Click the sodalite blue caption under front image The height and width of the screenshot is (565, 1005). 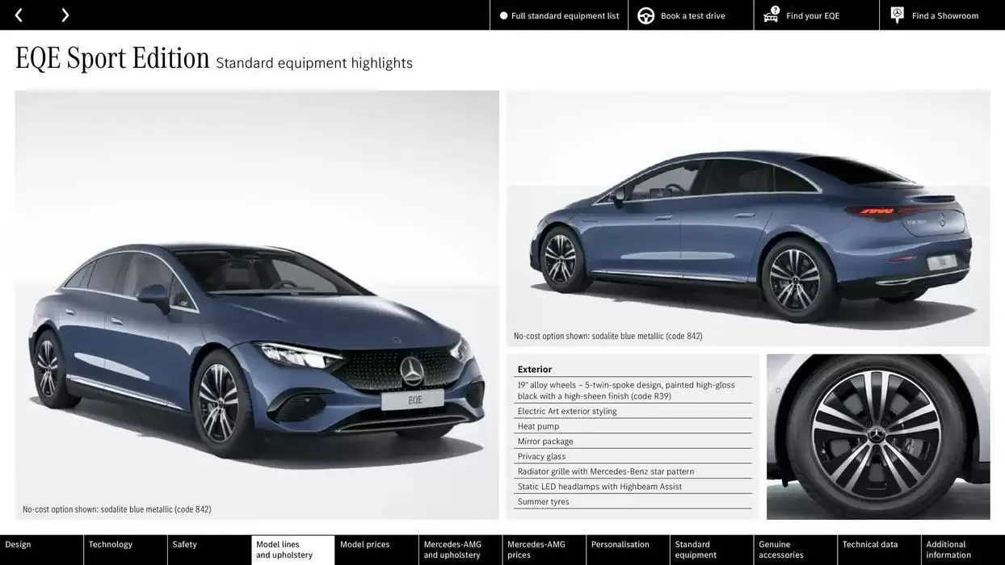tap(117, 509)
